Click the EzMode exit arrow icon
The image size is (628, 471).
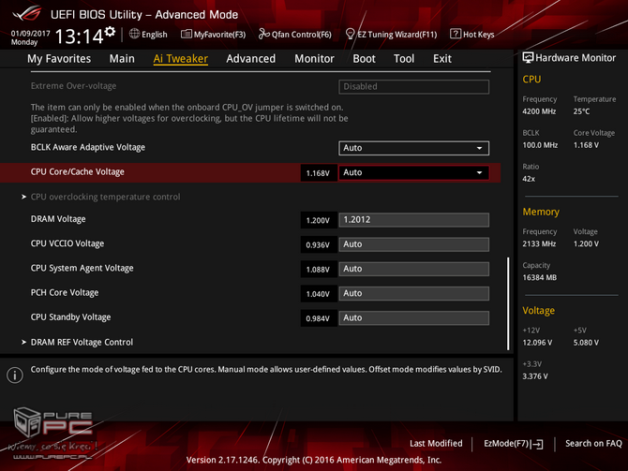point(537,444)
